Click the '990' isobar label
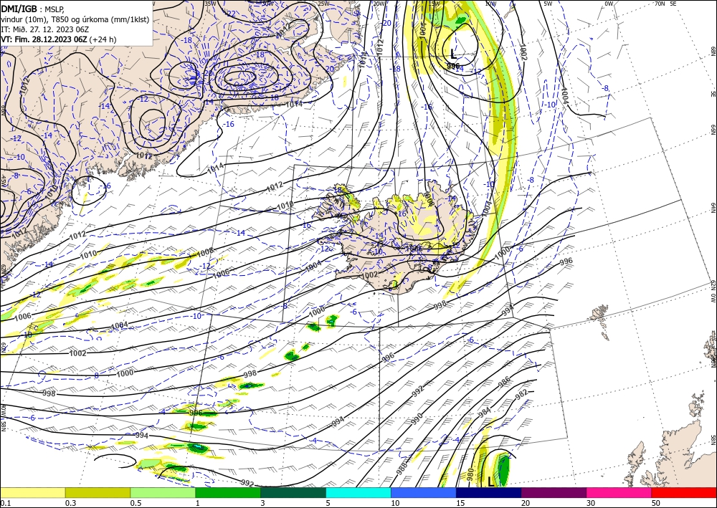 click(x=416, y=419)
